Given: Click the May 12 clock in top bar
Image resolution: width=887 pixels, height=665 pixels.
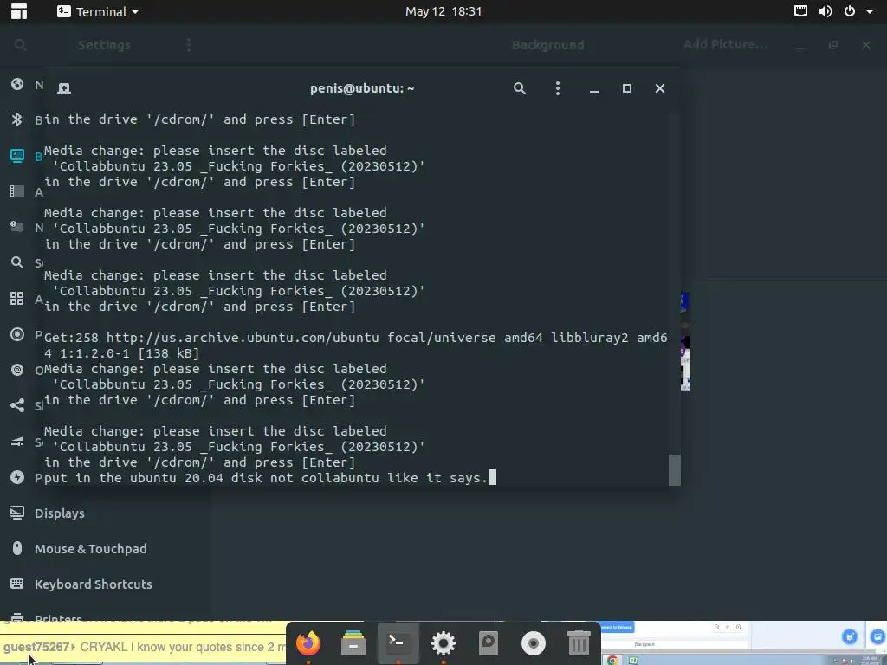Looking at the screenshot, I should 443,11.
